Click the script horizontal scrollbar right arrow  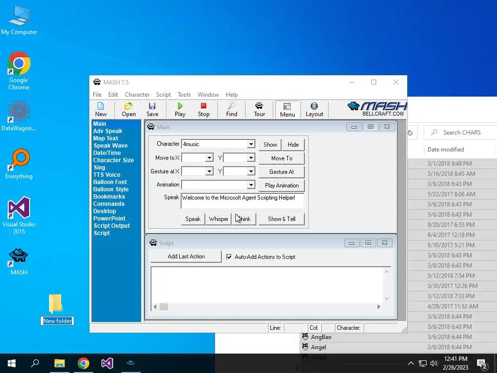coord(378,307)
